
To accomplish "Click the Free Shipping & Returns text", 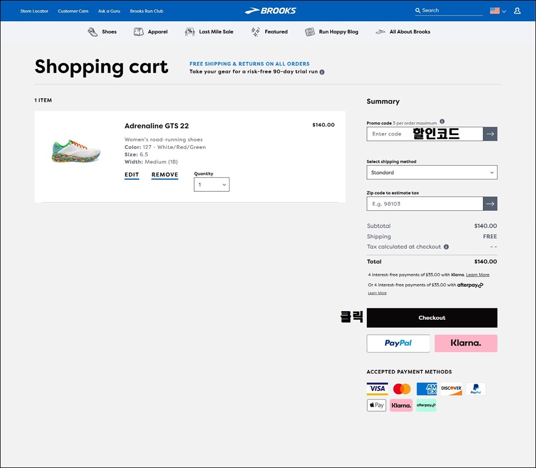I will [x=250, y=64].
